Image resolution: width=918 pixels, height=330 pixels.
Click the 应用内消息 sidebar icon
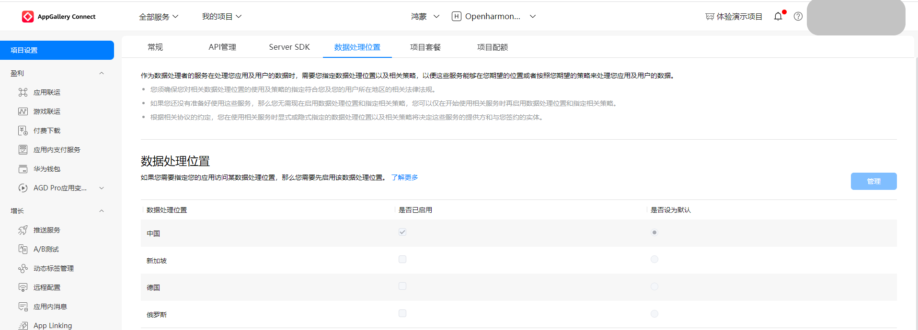[x=23, y=307]
